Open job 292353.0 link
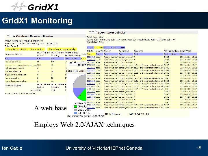208x156 pixels. 91,70
